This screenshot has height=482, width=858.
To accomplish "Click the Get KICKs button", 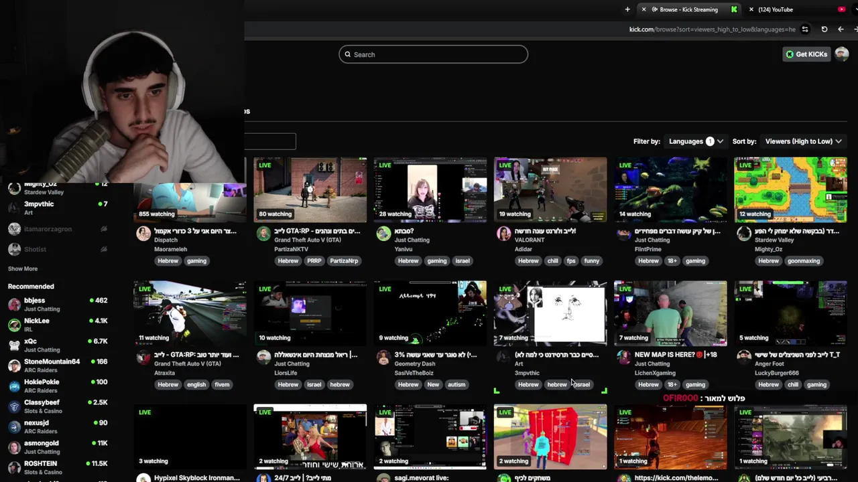I will [807, 54].
